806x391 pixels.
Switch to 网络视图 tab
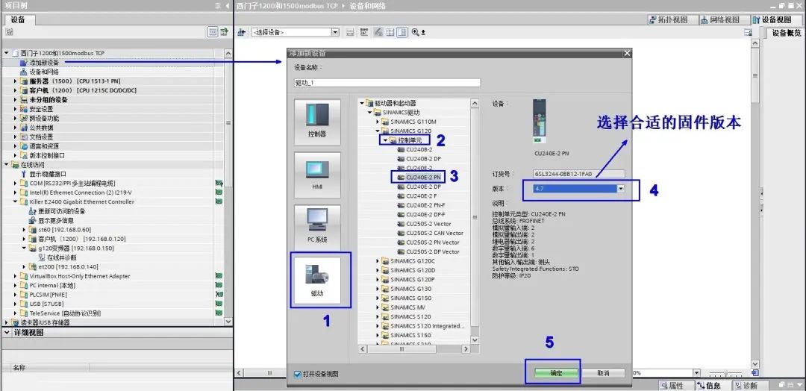[x=719, y=19]
